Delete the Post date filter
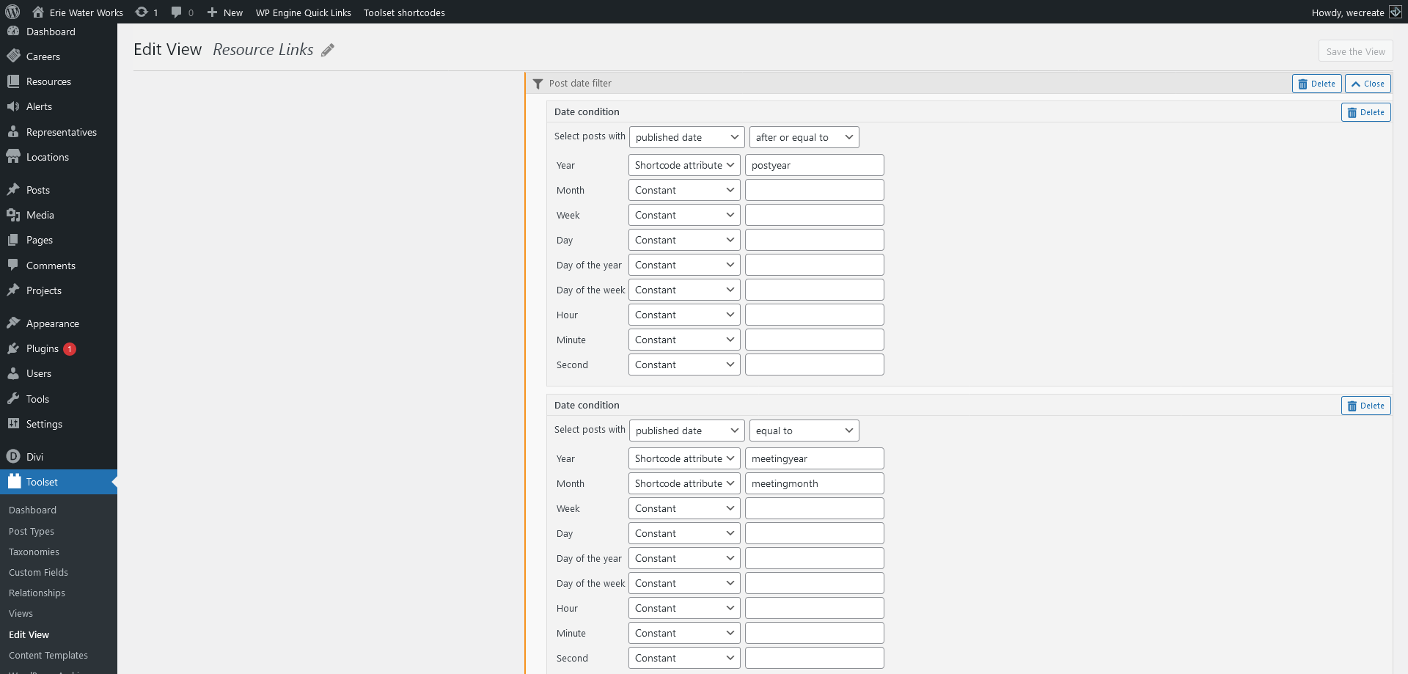The image size is (1408, 674). click(x=1316, y=84)
